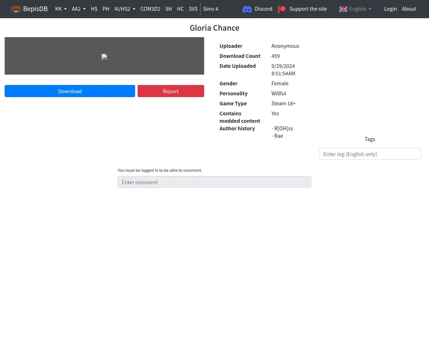Click the BepisDB logo icon
Screen dimensions: 429x357
click(x=16, y=9)
